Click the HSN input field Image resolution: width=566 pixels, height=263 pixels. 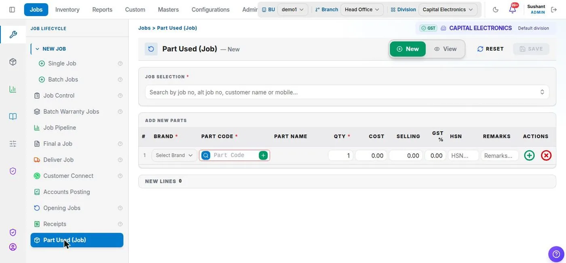pos(463,156)
